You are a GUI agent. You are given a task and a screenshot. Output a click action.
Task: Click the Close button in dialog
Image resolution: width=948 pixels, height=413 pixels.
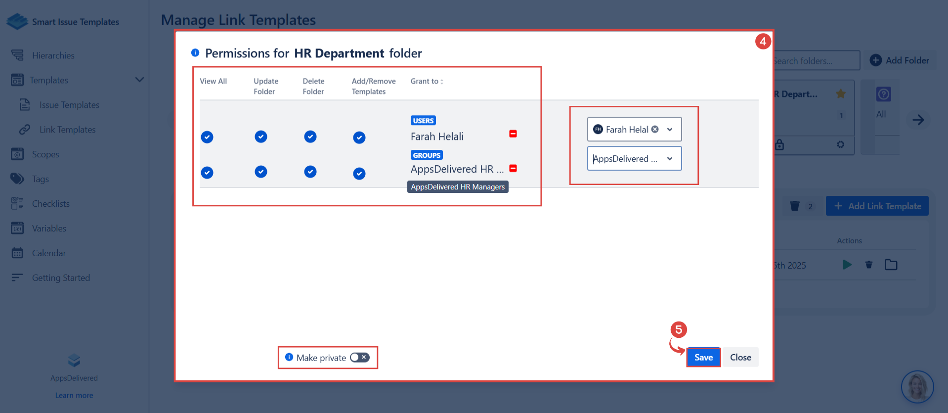pos(740,357)
